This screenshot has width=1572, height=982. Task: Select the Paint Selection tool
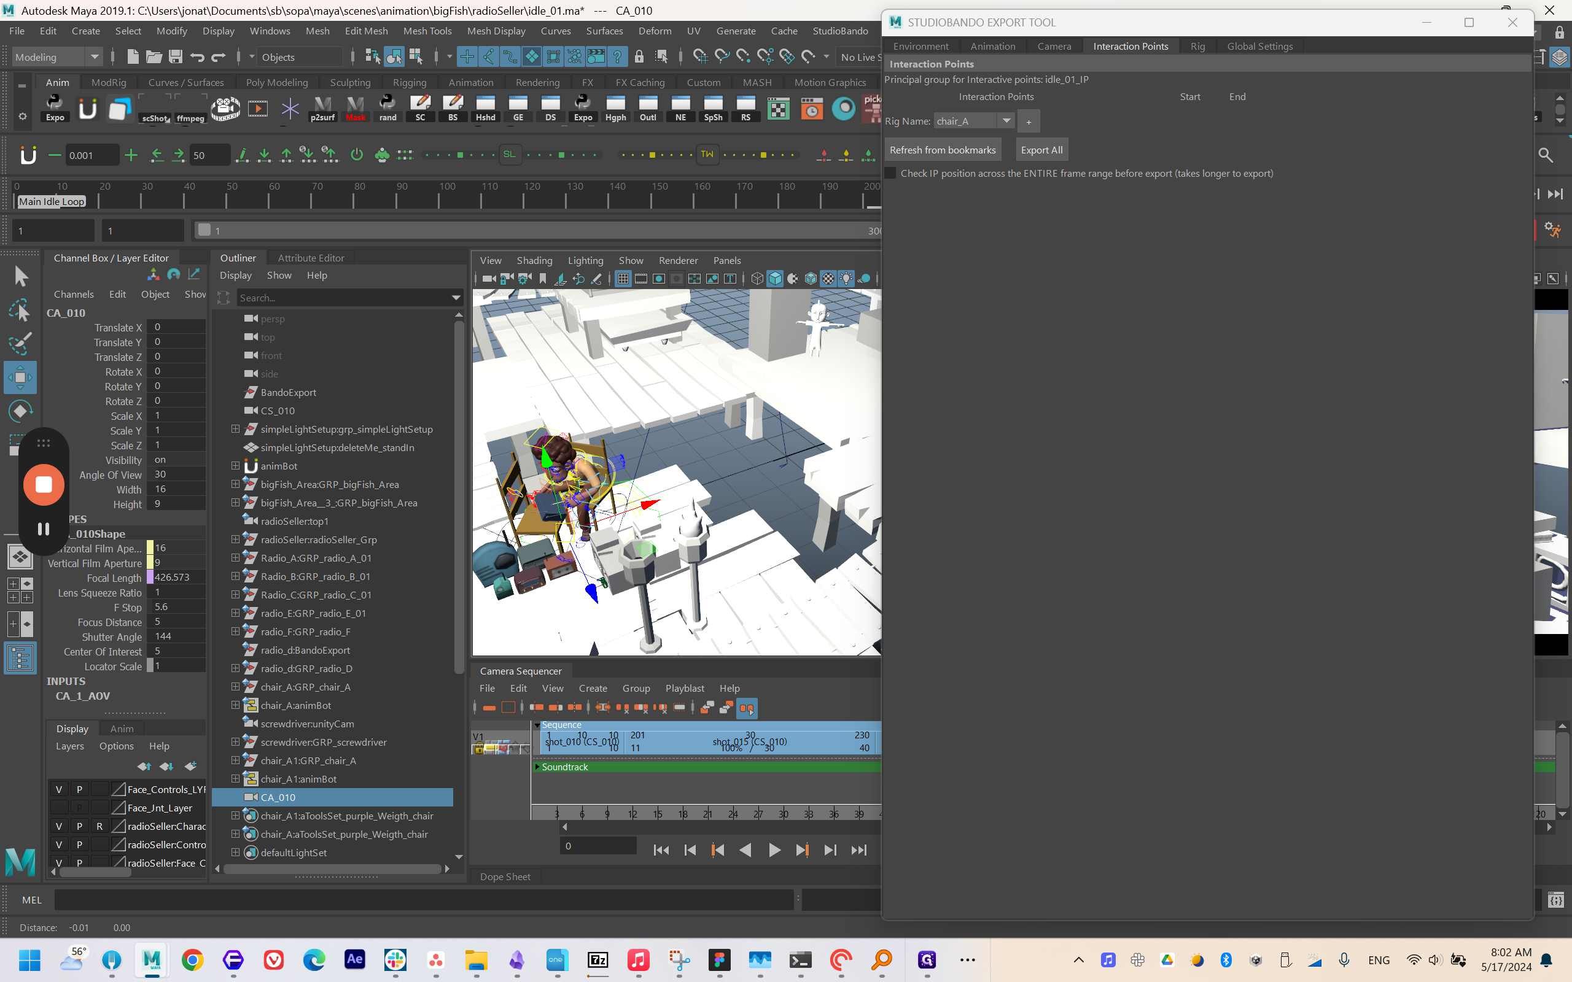coord(20,343)
